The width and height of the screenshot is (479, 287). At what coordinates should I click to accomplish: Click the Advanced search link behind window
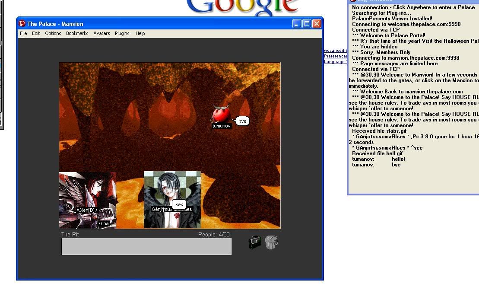coord(335,51)
